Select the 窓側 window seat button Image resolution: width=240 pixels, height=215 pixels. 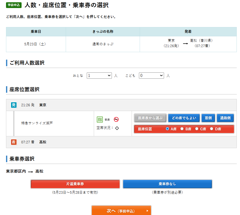[x=208, y=118]
